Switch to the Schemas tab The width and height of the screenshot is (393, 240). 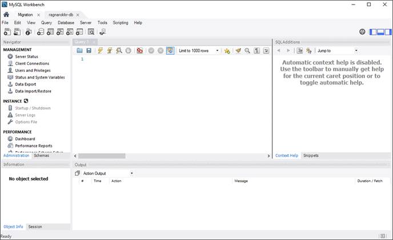41,156
